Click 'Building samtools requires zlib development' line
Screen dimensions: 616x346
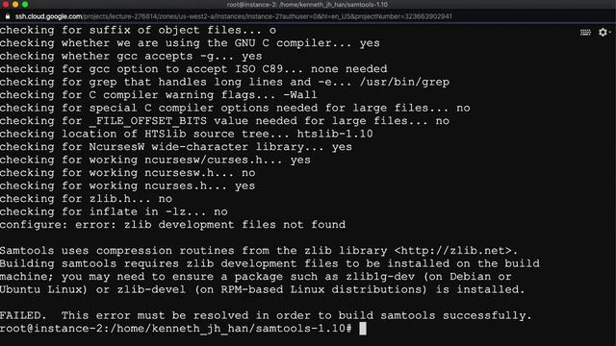269,263
